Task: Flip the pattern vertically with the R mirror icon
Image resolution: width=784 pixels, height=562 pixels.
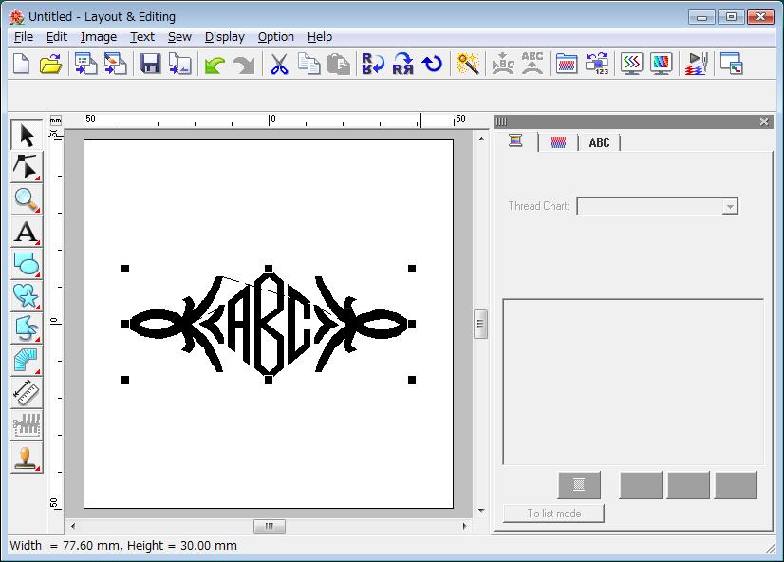Action: tap(373, 64)
